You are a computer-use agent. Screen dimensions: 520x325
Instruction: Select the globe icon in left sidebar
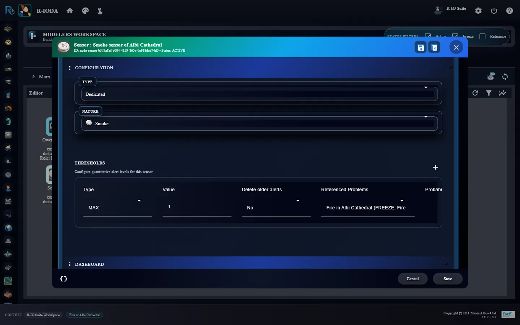point(8,228)
